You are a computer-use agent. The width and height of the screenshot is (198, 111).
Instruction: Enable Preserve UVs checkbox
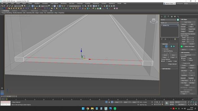(182, 63)
